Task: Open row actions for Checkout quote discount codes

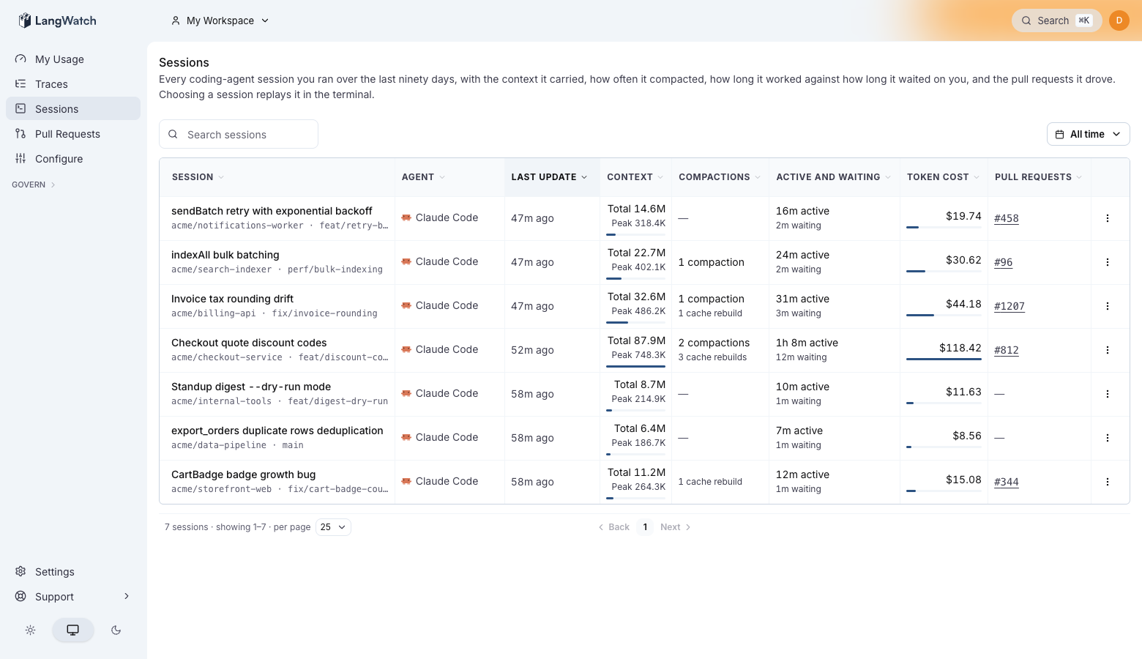Action: point(1107,350)
